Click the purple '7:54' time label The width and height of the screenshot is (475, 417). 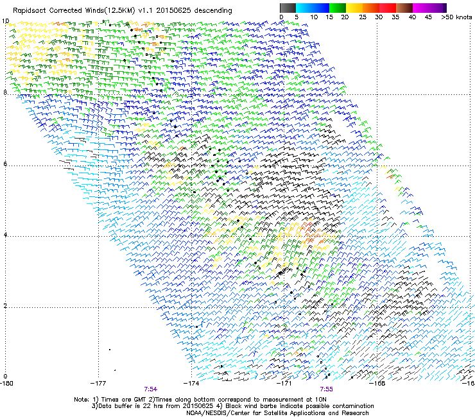(151, 389)
